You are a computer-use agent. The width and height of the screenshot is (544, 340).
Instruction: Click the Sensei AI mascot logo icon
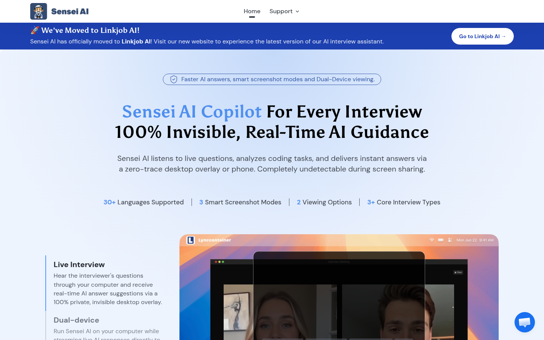click(39, 11)
